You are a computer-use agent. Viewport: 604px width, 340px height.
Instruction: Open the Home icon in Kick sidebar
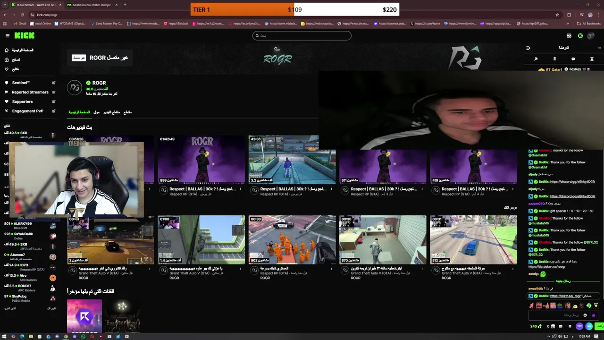[x=7, y=50]
